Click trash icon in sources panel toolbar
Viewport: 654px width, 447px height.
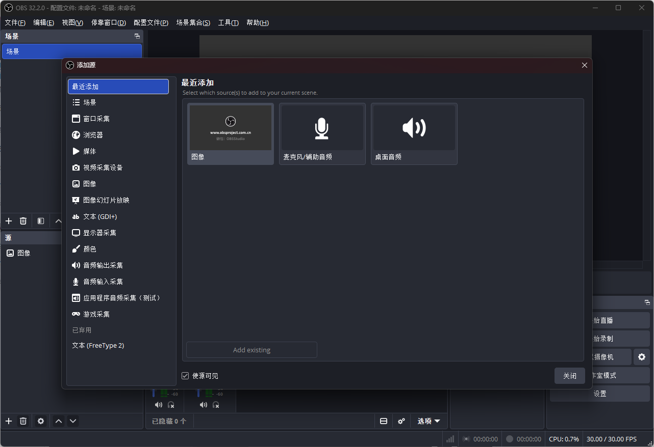(x=23, y=421)
